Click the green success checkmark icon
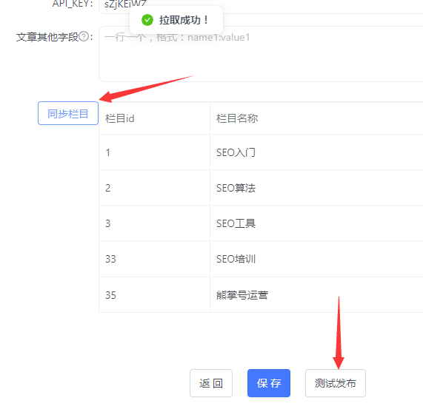 (x=147, y=20)
